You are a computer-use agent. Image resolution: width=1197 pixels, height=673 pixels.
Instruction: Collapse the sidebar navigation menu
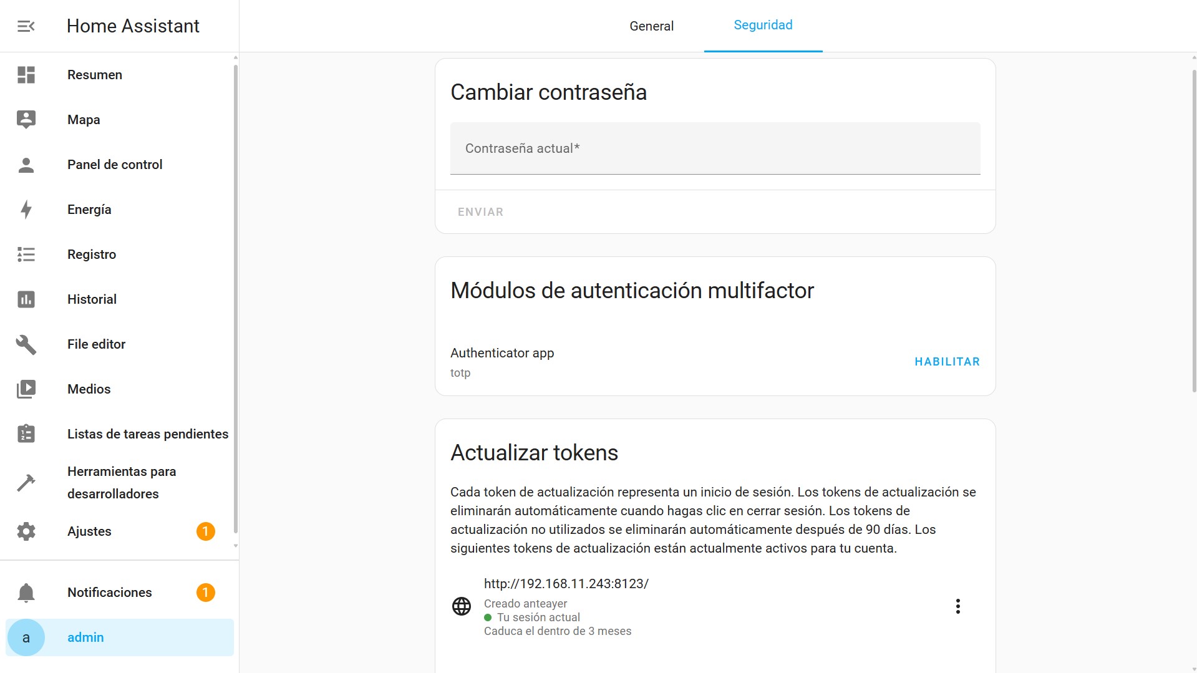pos(25,26)
